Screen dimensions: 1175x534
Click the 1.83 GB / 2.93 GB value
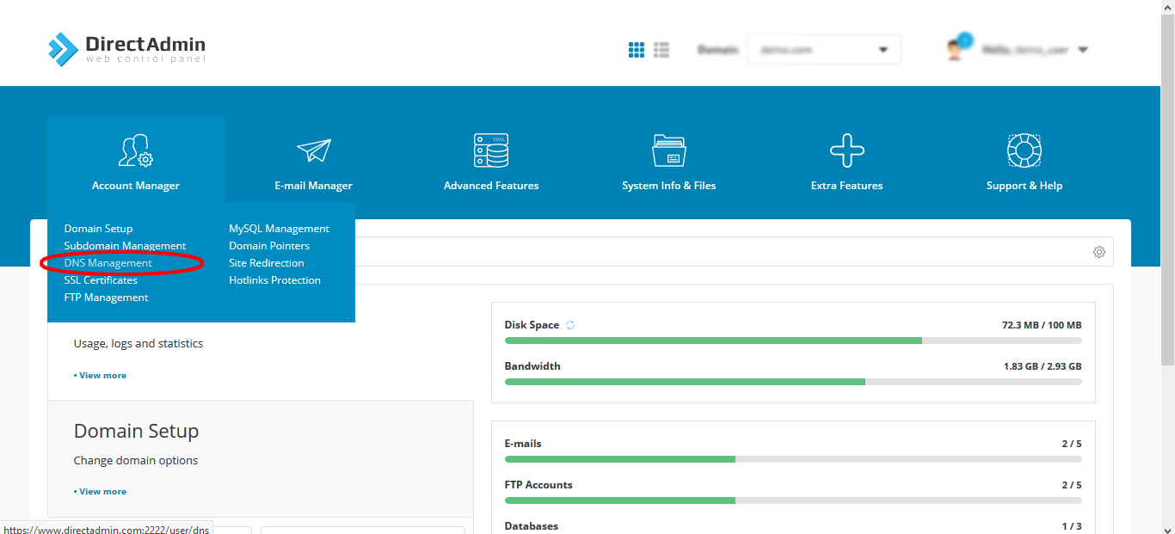[1043, 366]
